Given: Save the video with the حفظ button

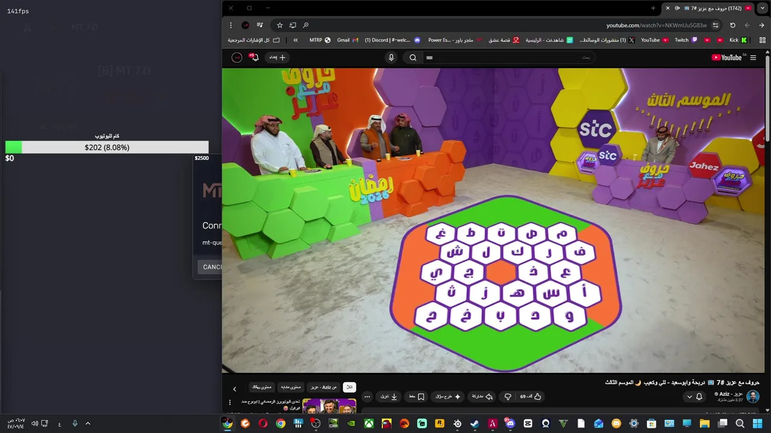Looking at the screenshot, I should click(x=417, y=396).
